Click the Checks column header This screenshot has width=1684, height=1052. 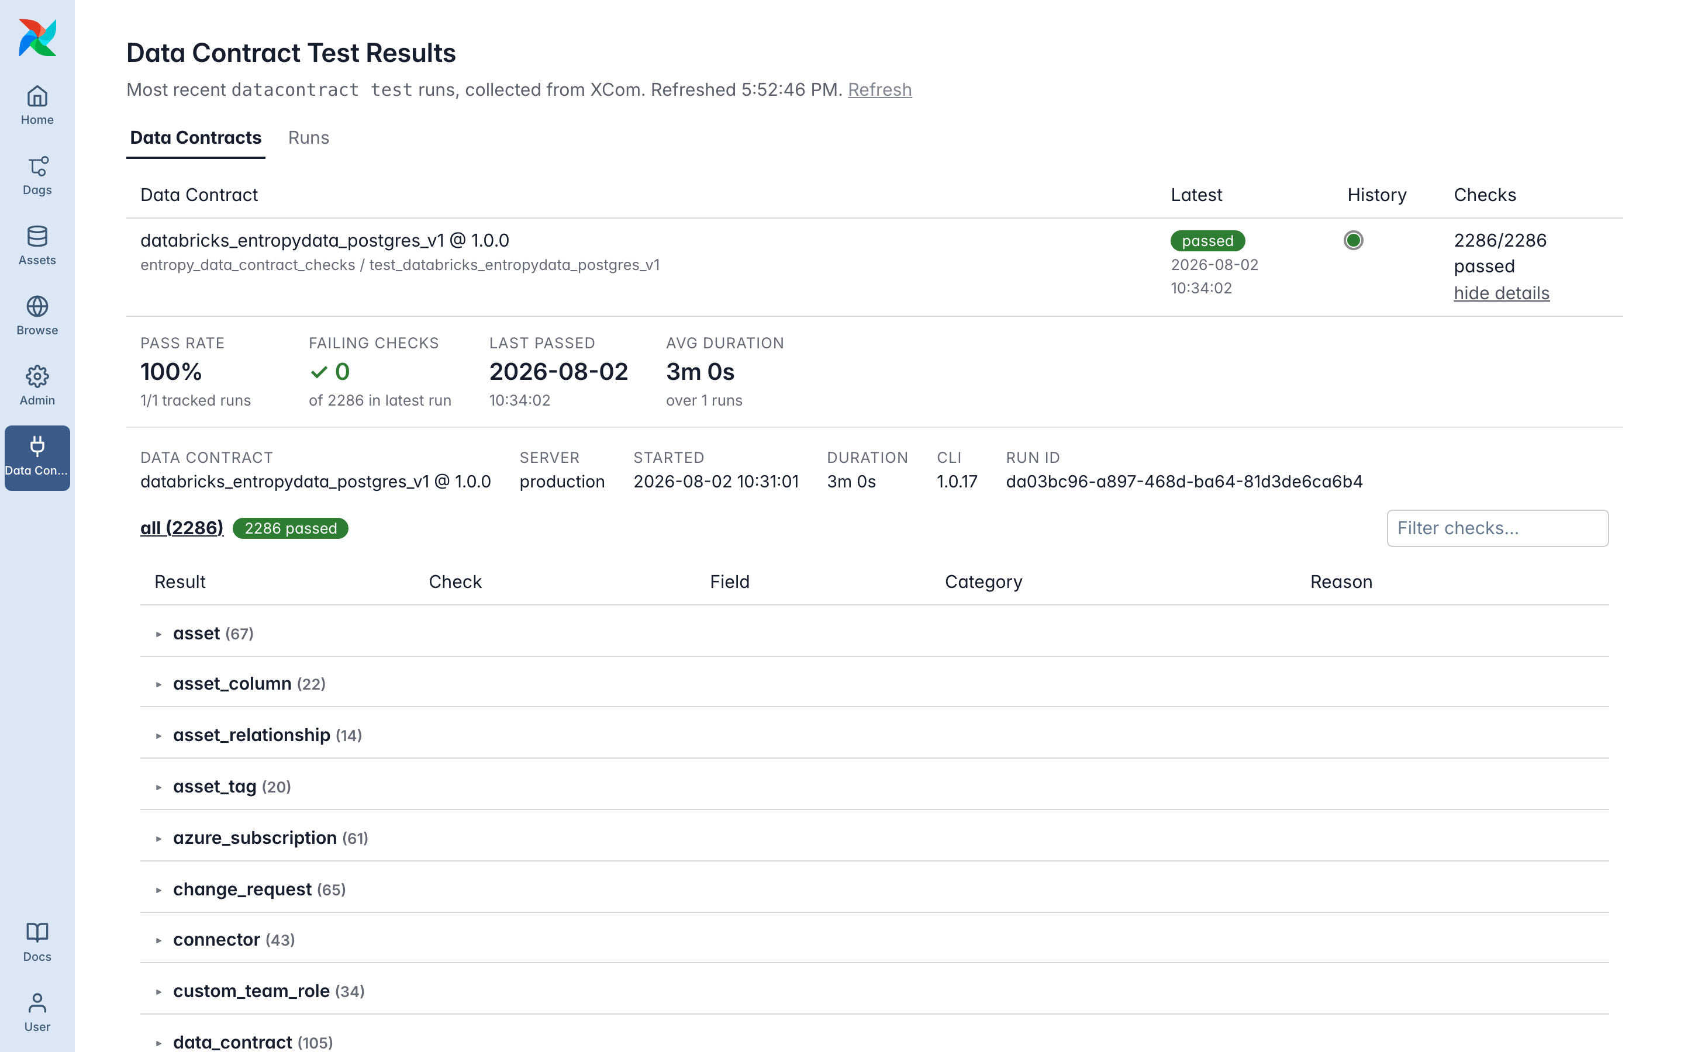[x=1484, y=195]
